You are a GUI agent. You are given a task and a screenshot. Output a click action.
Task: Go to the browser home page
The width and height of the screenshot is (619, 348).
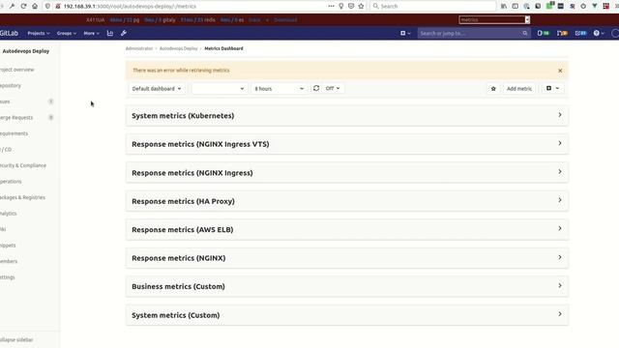[x=35, y=7]
